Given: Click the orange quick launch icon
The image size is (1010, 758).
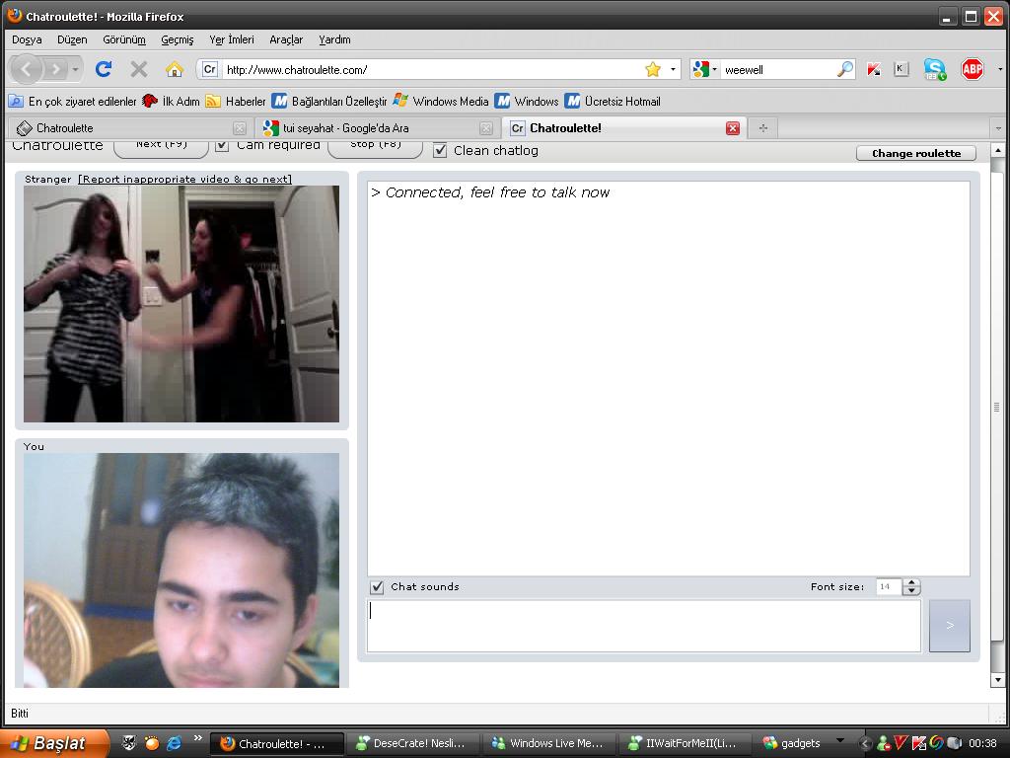Looking at the screenshot, I should tap(152, 743).
